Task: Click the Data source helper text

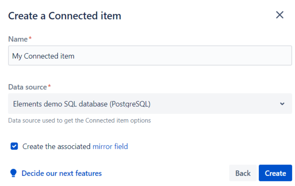Action: pos(79,121)
